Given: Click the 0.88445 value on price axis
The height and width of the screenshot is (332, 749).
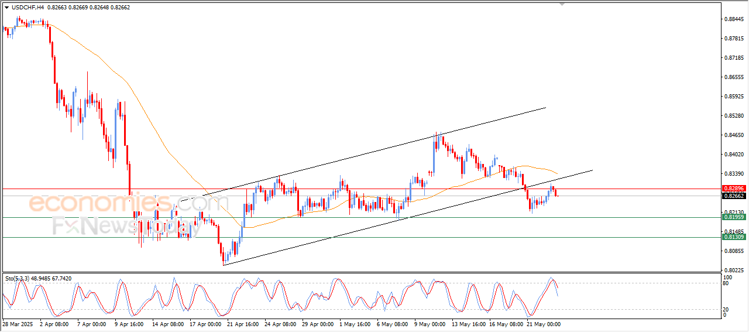Looking at the screenshot, I should 735,19.
